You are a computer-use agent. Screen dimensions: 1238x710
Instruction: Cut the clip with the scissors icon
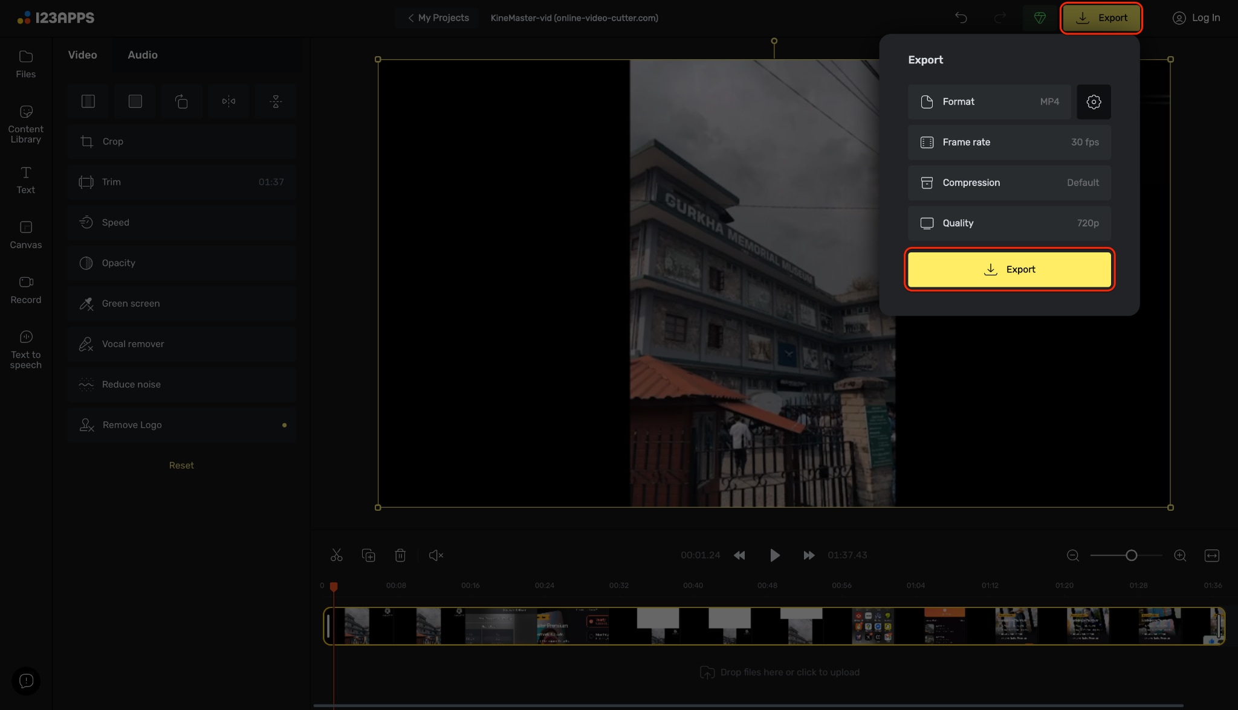tap(336, 555)
